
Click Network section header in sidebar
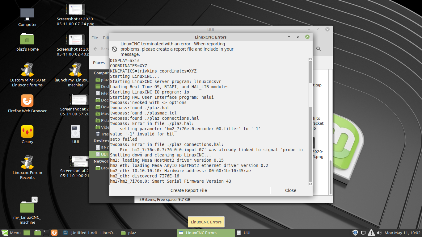click(x=101, y=161)
